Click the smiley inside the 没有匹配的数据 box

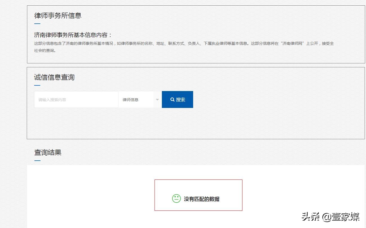click(176, 198)
